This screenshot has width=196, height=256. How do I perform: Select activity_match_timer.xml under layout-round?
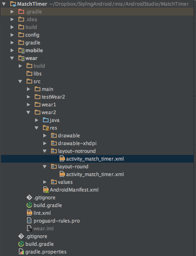click(x=95, y=174)
